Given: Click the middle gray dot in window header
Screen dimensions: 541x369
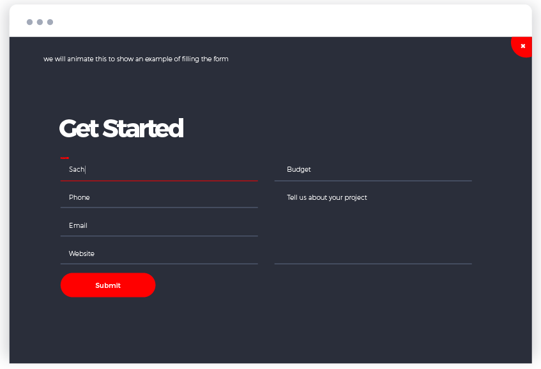Looking at the screenshot, I should pyautogui.click(x=40, y=22).
